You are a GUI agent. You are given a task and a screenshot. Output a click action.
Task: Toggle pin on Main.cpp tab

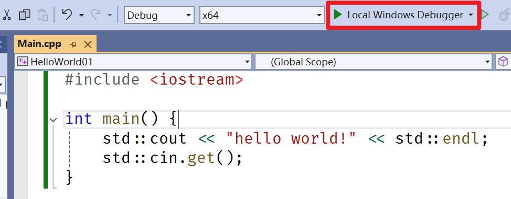(x=73, y=44)
